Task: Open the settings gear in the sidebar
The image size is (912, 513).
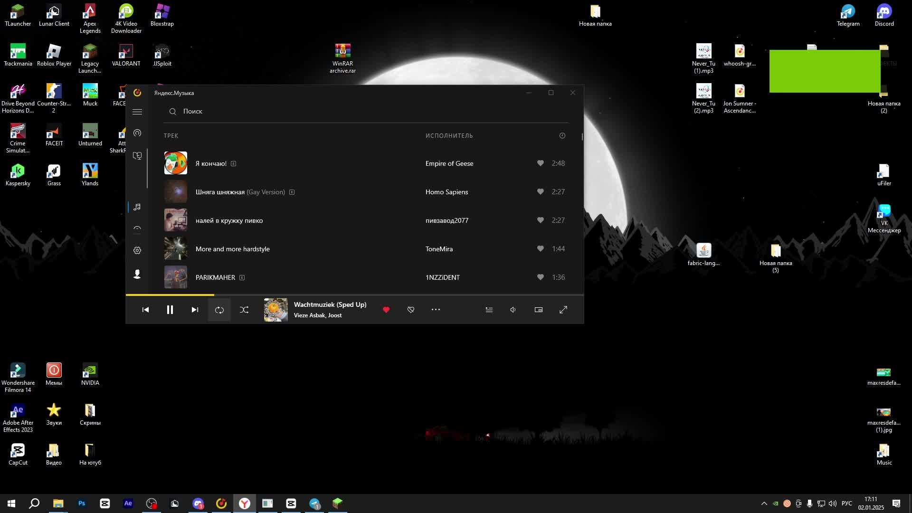Action: [137, 250]
